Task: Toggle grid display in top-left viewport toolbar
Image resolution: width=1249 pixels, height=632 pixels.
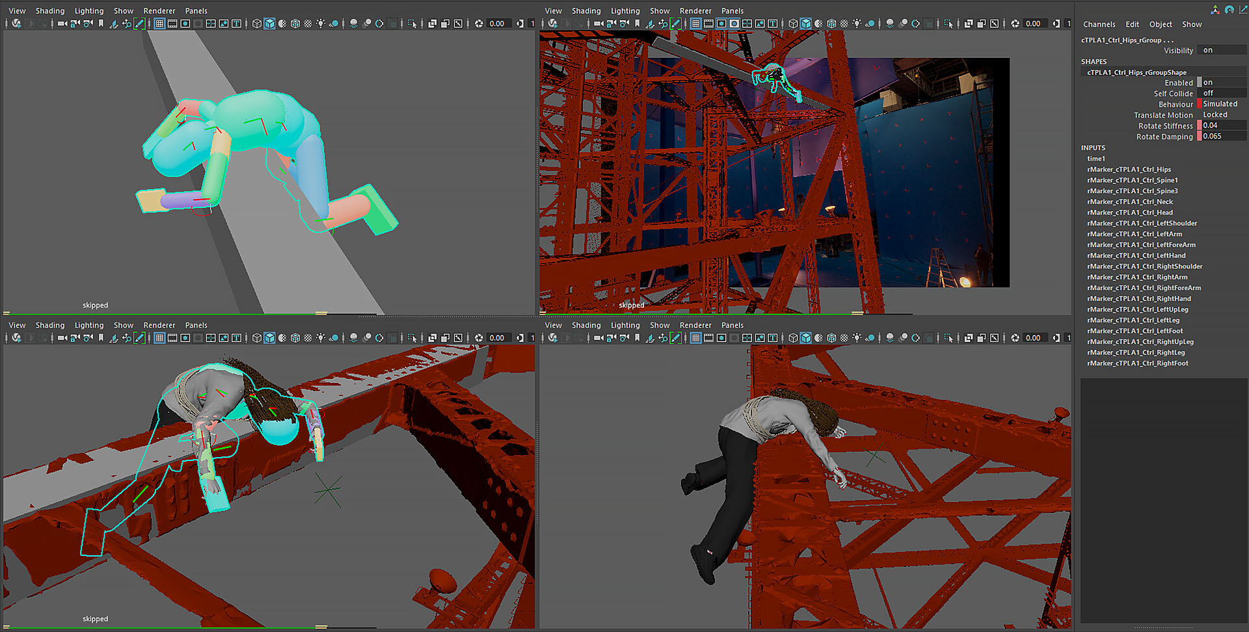Action: point(159,23)
